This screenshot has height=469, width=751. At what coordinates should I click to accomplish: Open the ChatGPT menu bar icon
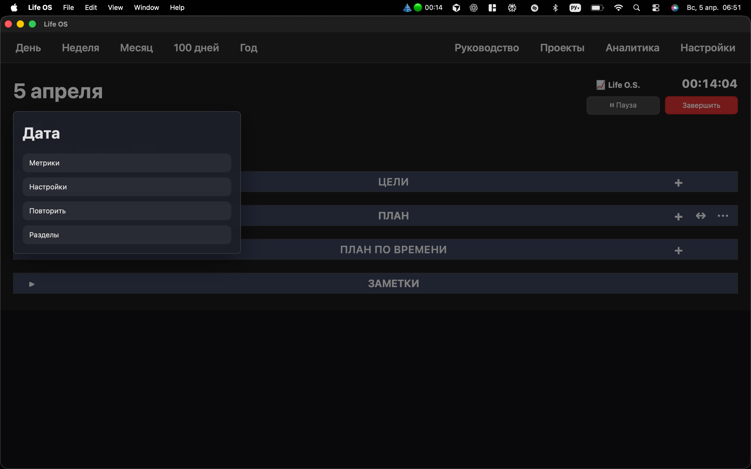[474, 8]
